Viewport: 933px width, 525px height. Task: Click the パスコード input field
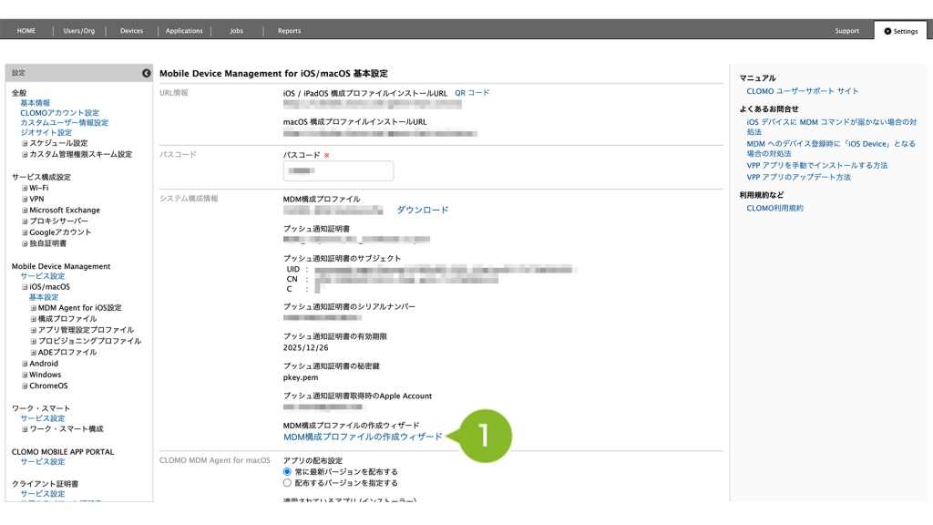(338, 170)
